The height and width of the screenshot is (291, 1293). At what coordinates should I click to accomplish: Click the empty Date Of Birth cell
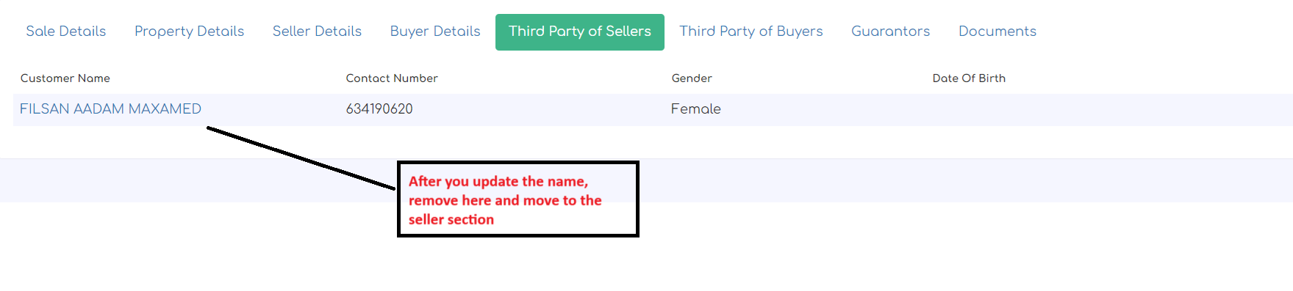click(1110, 109)
